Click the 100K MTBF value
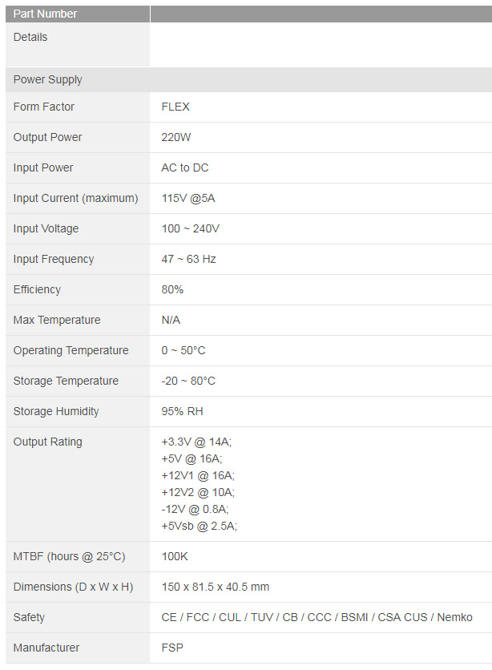The width and height of the screenshot is (492, 670). coord(175,556)
